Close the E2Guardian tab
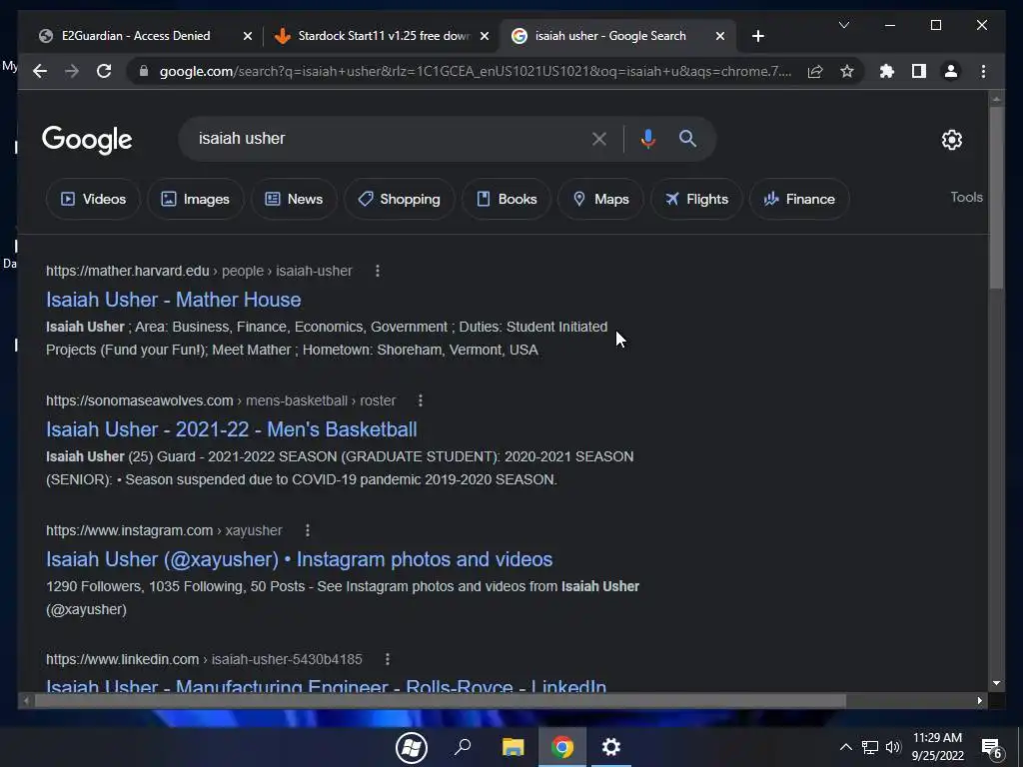The image size is (1023, 767). click(x=248, y=36)
